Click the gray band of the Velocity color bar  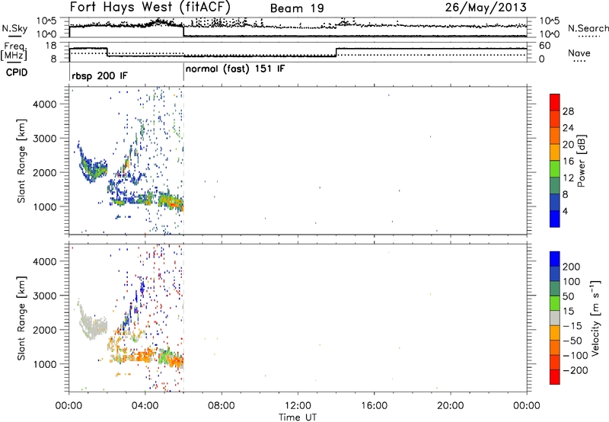555,318
